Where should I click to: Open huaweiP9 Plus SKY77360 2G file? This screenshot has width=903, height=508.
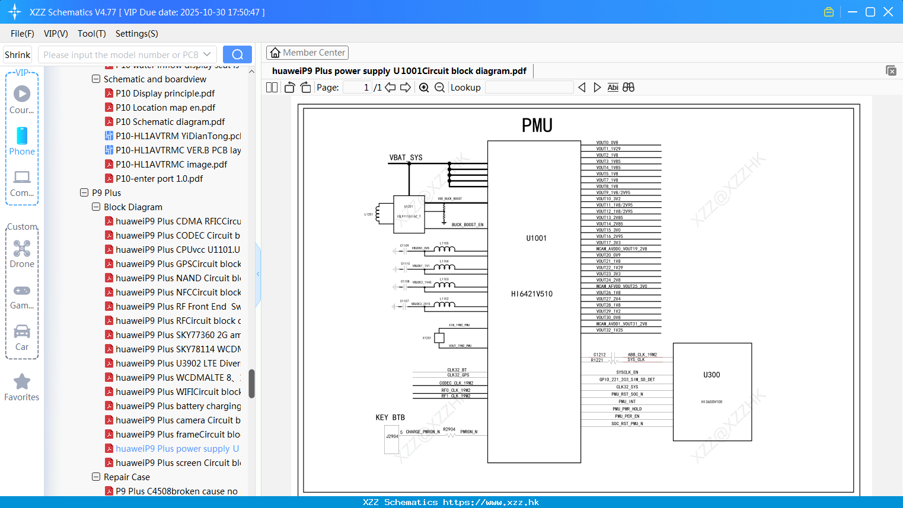173,335
